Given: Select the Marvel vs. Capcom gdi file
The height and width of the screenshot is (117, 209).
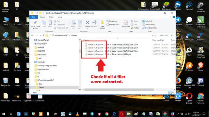Looking at the screenshot, I should (108, 54).
